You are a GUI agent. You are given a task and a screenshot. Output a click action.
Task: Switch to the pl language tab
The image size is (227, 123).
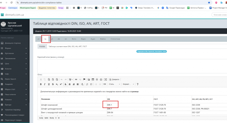click(x=52, y=39)
